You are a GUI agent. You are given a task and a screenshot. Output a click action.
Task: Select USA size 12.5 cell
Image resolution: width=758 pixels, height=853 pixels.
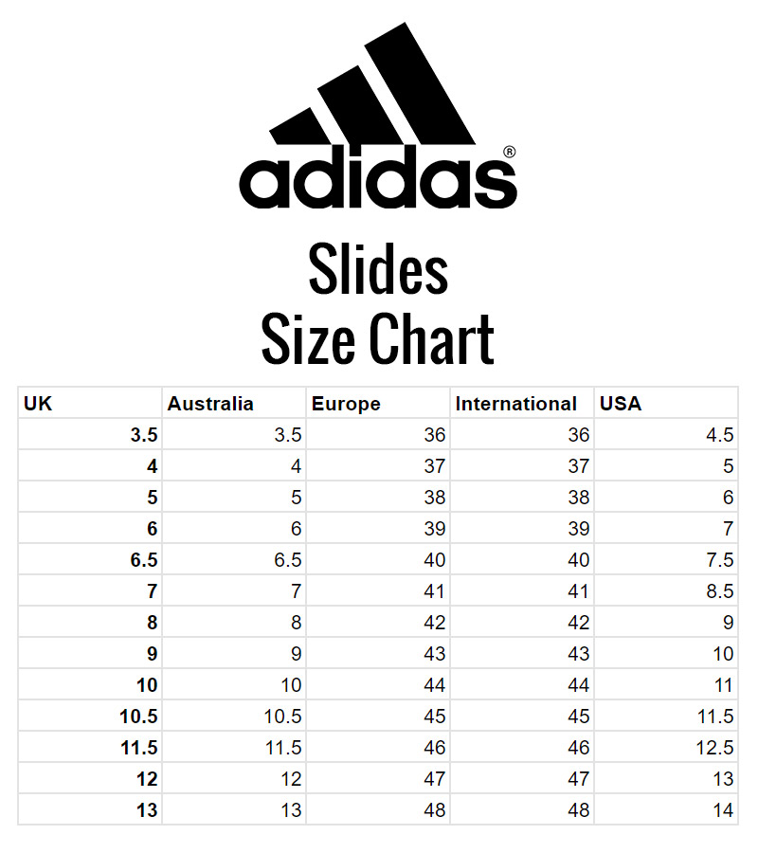point(666,748)
